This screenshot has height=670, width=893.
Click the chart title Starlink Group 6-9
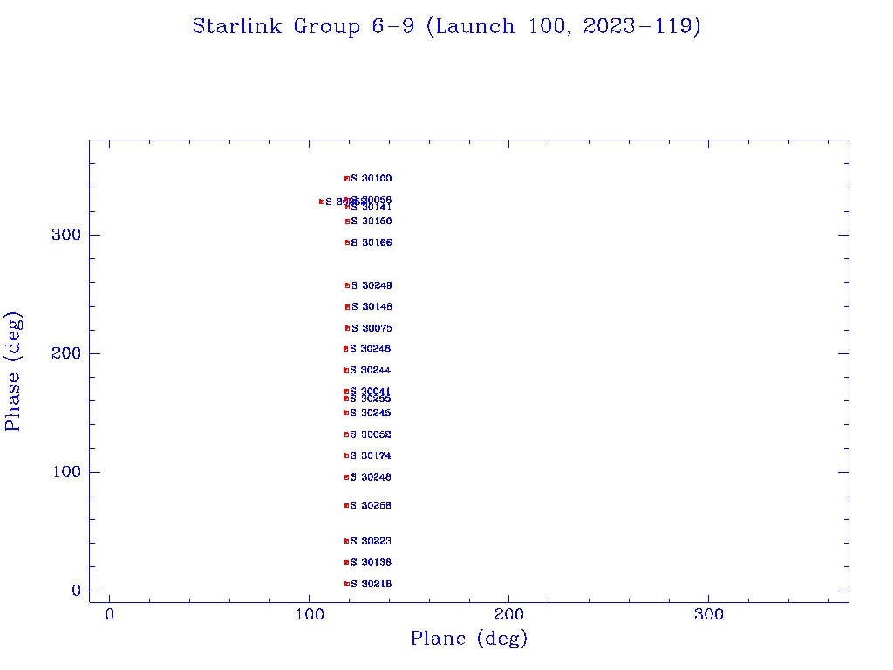(x=446, y=27)
